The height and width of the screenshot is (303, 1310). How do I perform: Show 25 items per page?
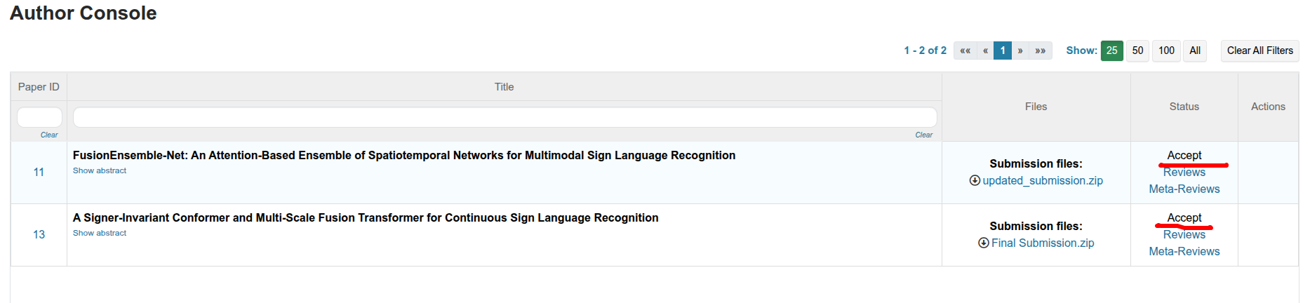pos(1112,50)
